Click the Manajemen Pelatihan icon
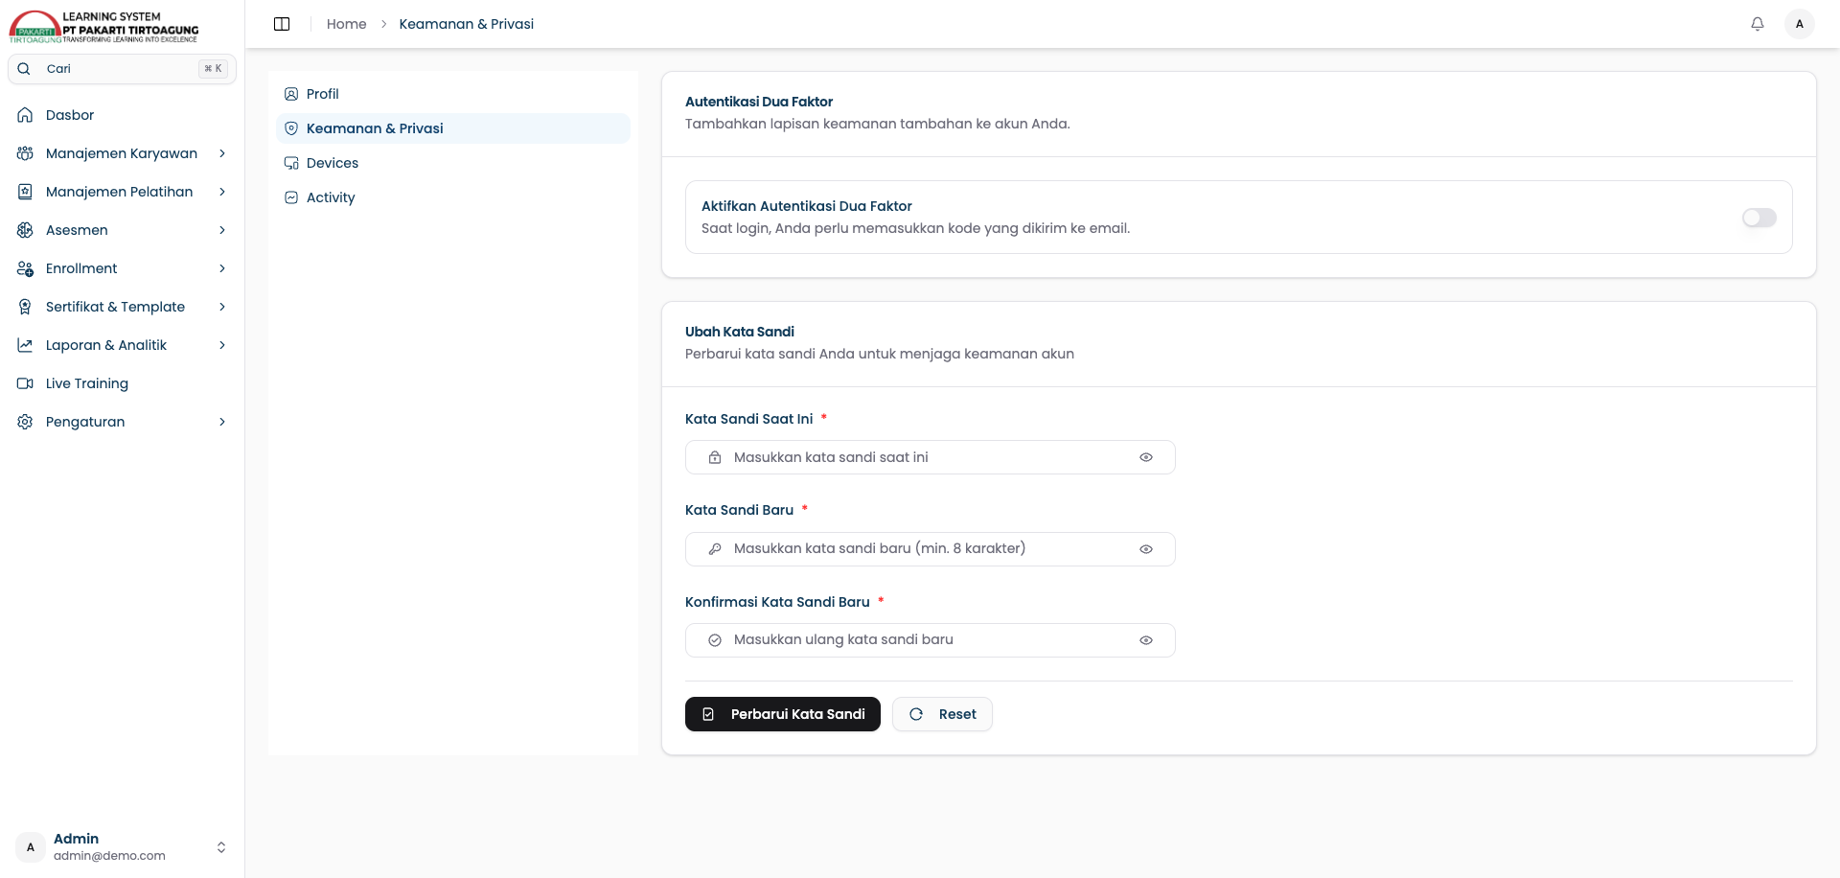This screenshot has width=1840, height=878. point(26,192)
